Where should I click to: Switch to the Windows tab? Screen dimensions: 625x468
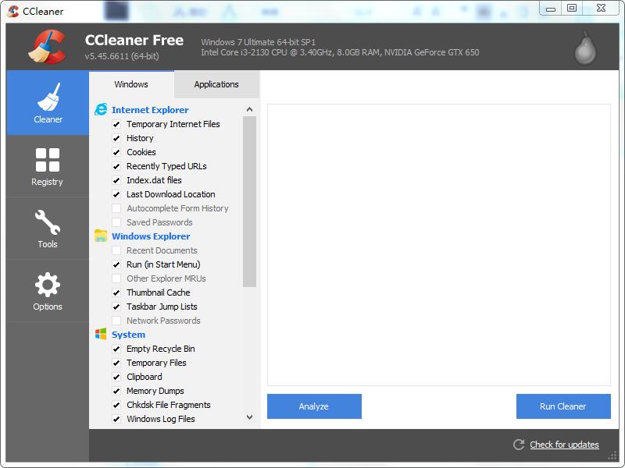pos(131,84)
